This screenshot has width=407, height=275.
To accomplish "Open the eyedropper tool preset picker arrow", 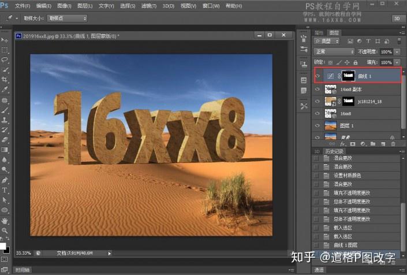I will 17,18.
